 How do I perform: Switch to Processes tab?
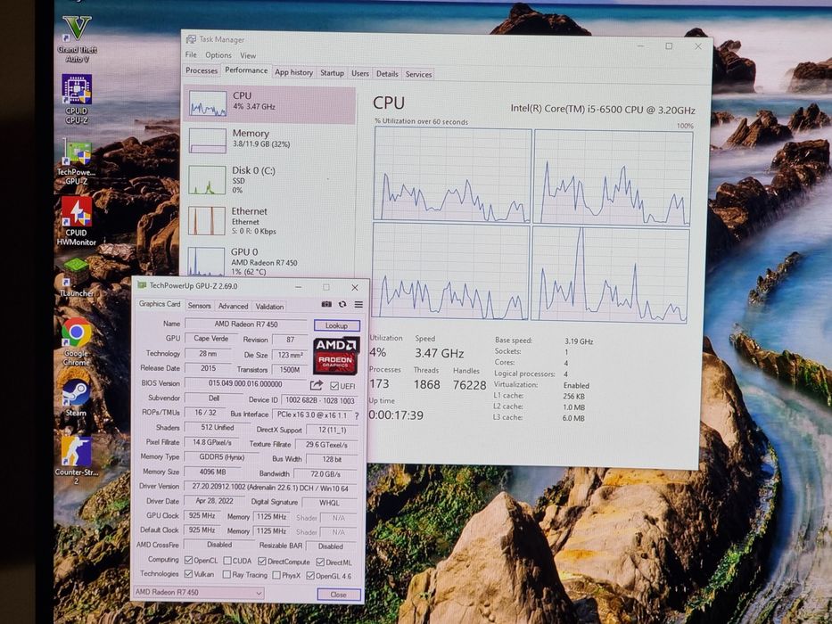202,70
